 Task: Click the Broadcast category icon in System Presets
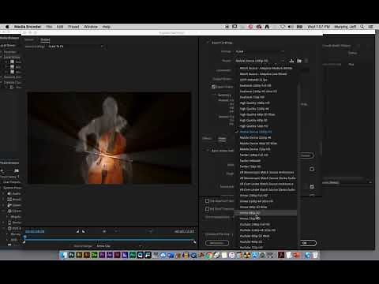tap(9, 200)
